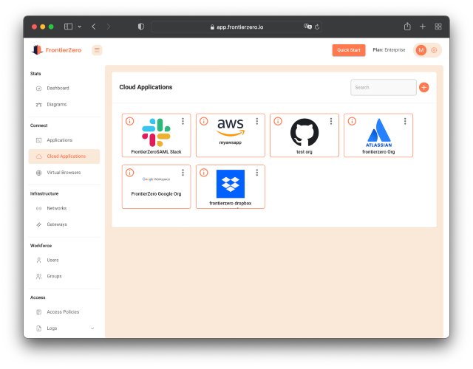
Task: Open info for test org GitHub card
Action: [278, 121]
